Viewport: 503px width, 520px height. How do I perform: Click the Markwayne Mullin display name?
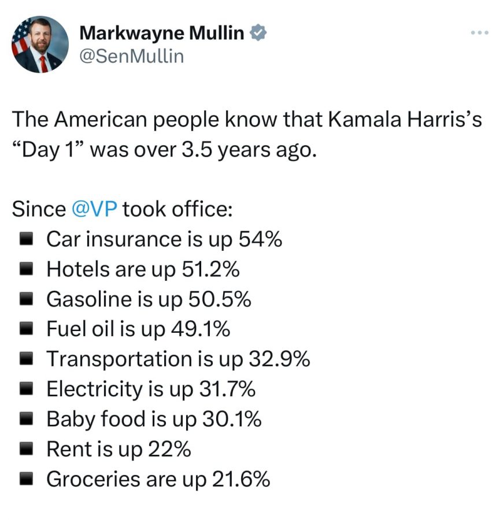tap(161, 34)
